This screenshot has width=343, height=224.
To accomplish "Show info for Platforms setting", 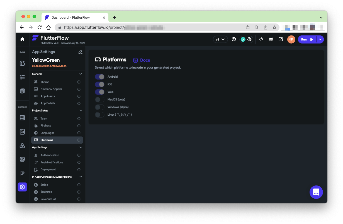I will (x=79, y=140).
